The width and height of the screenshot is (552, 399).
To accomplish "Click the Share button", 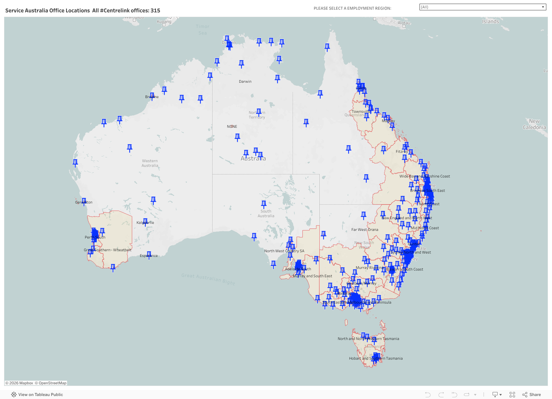I will (x=532, y=395).
